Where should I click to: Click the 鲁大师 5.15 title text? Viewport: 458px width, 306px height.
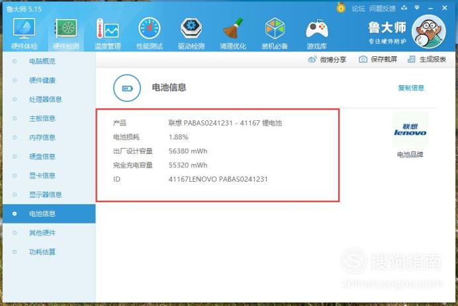24,9
